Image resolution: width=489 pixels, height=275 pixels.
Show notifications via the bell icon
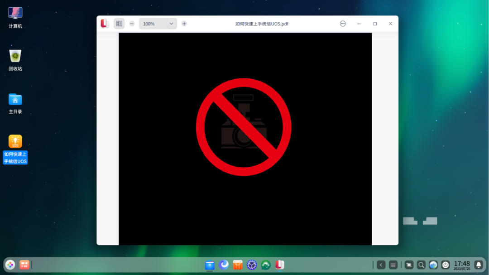coord(479,265)
